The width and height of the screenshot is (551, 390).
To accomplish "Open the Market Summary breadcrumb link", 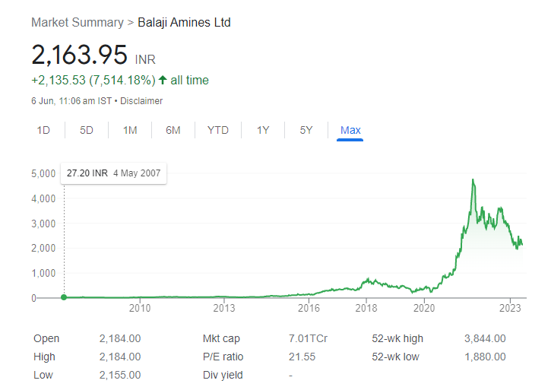I will (x=77, y=22).
